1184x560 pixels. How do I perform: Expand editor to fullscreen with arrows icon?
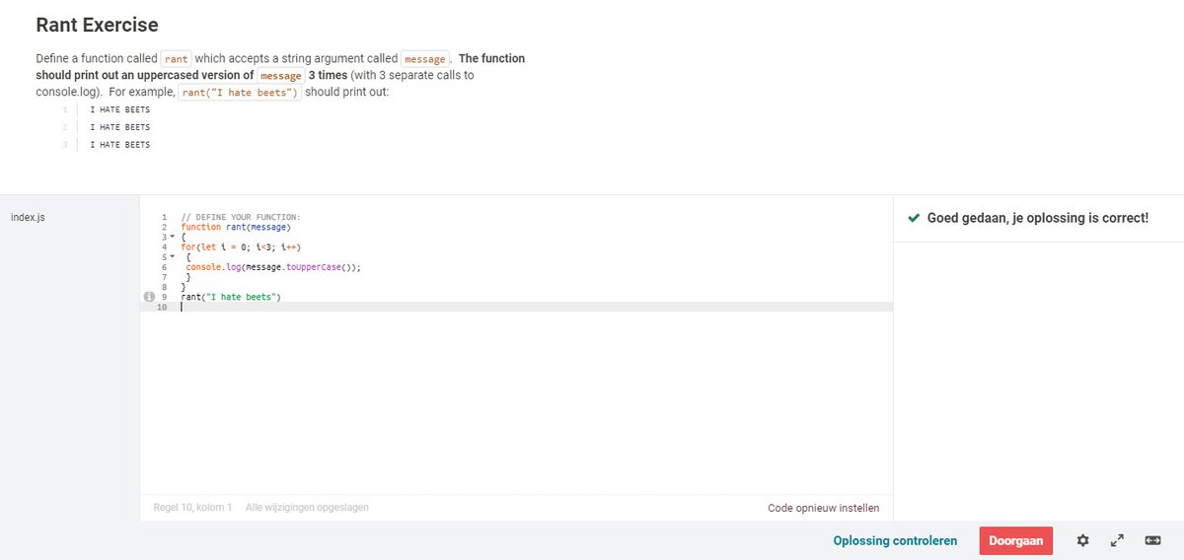[x=1117, y=540]
